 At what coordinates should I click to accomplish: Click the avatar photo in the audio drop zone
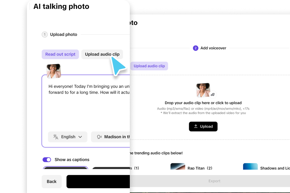click(203, 90)
